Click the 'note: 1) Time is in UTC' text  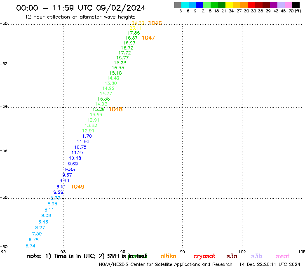(61, 256)
